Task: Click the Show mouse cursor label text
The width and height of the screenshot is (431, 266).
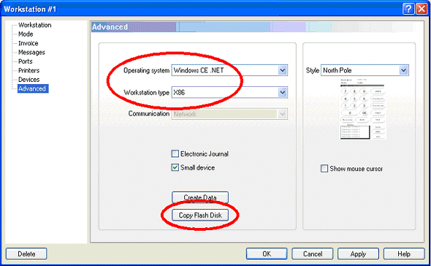Action: tap(356, 169)
